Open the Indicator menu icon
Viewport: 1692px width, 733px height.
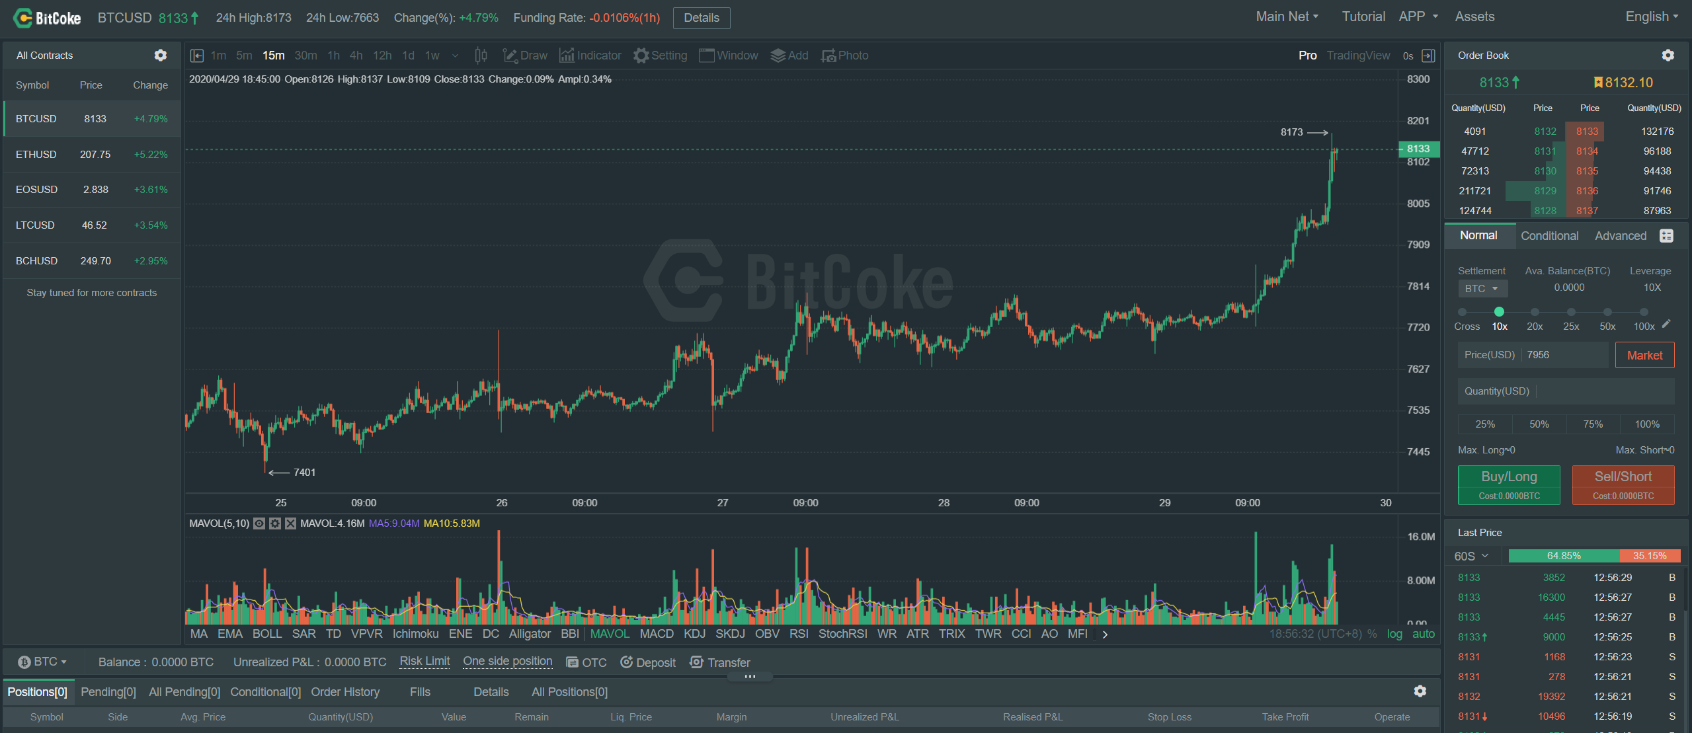pos(567,56)
